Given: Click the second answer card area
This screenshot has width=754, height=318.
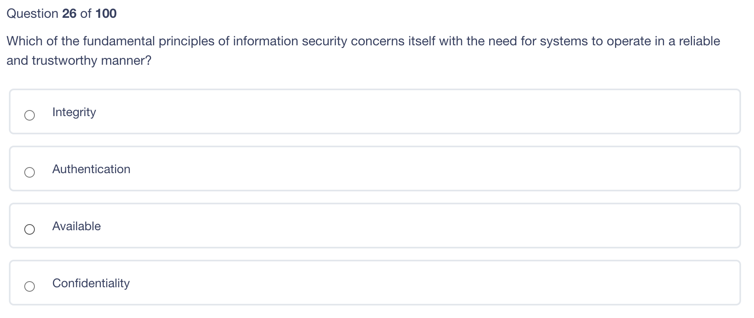Looking at the screenshot, I should tap(375, 169).
